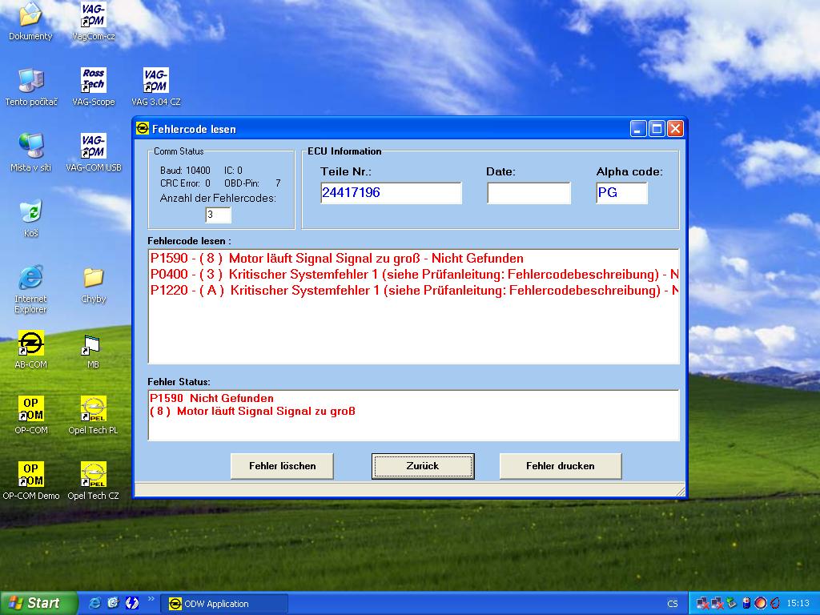This screenshot has width=820, height=615.
Task: Click the Teile Nr. input field
Action: coord(390,193)
